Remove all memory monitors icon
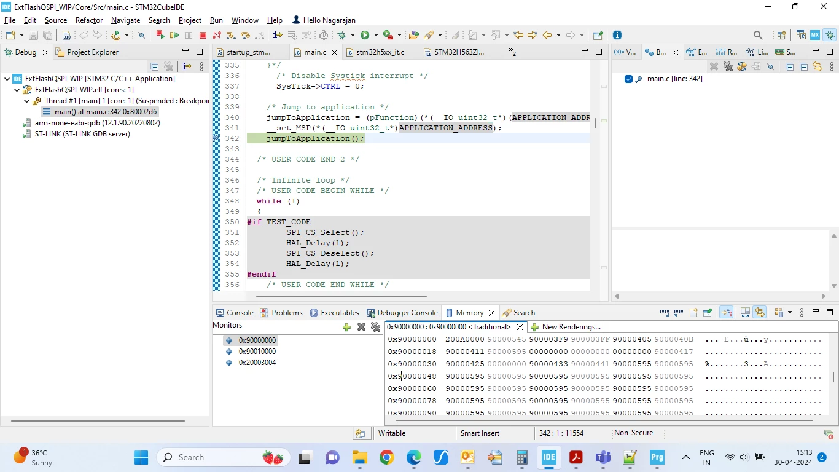 (375, 327)
